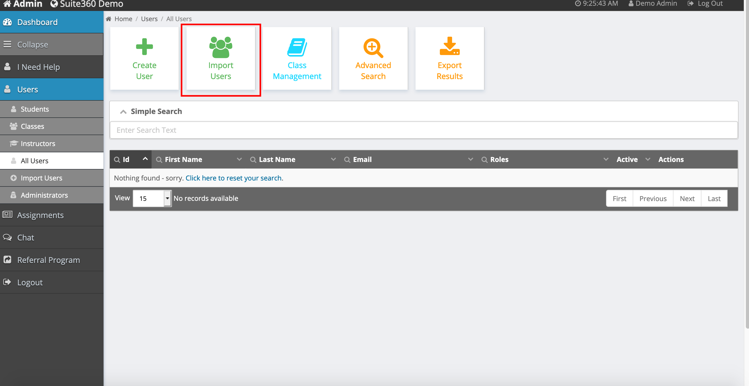Open Administrators in the sidebar menu

click(44, 195)
